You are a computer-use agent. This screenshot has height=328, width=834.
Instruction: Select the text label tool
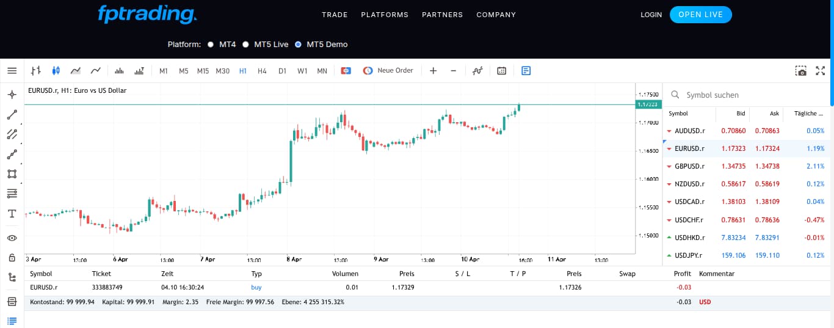pos(12,214)
